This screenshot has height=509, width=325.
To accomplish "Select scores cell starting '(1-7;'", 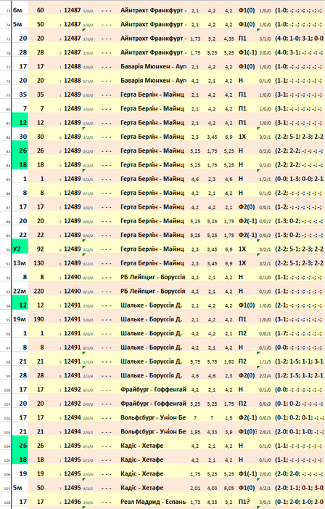I will tap(300, 333).
